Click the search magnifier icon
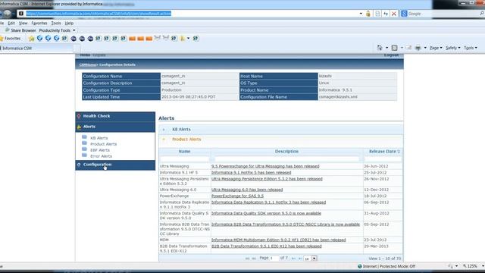485x273 pixels. click(x=482, y=14)
